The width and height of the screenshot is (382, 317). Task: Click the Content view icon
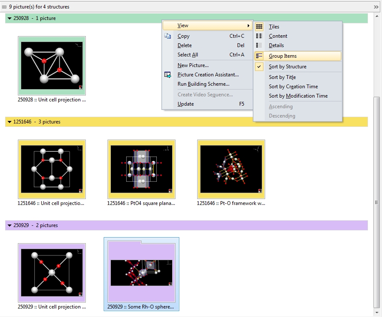[x=259, y=36]
